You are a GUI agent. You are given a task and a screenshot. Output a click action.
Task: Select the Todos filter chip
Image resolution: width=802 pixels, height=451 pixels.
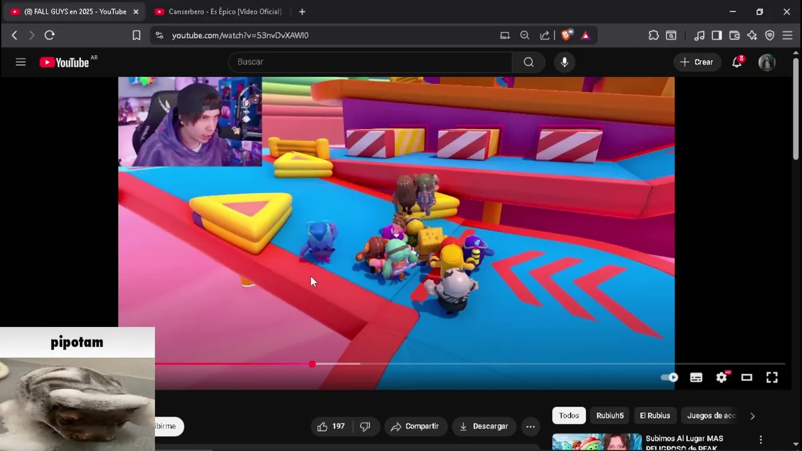569,415
